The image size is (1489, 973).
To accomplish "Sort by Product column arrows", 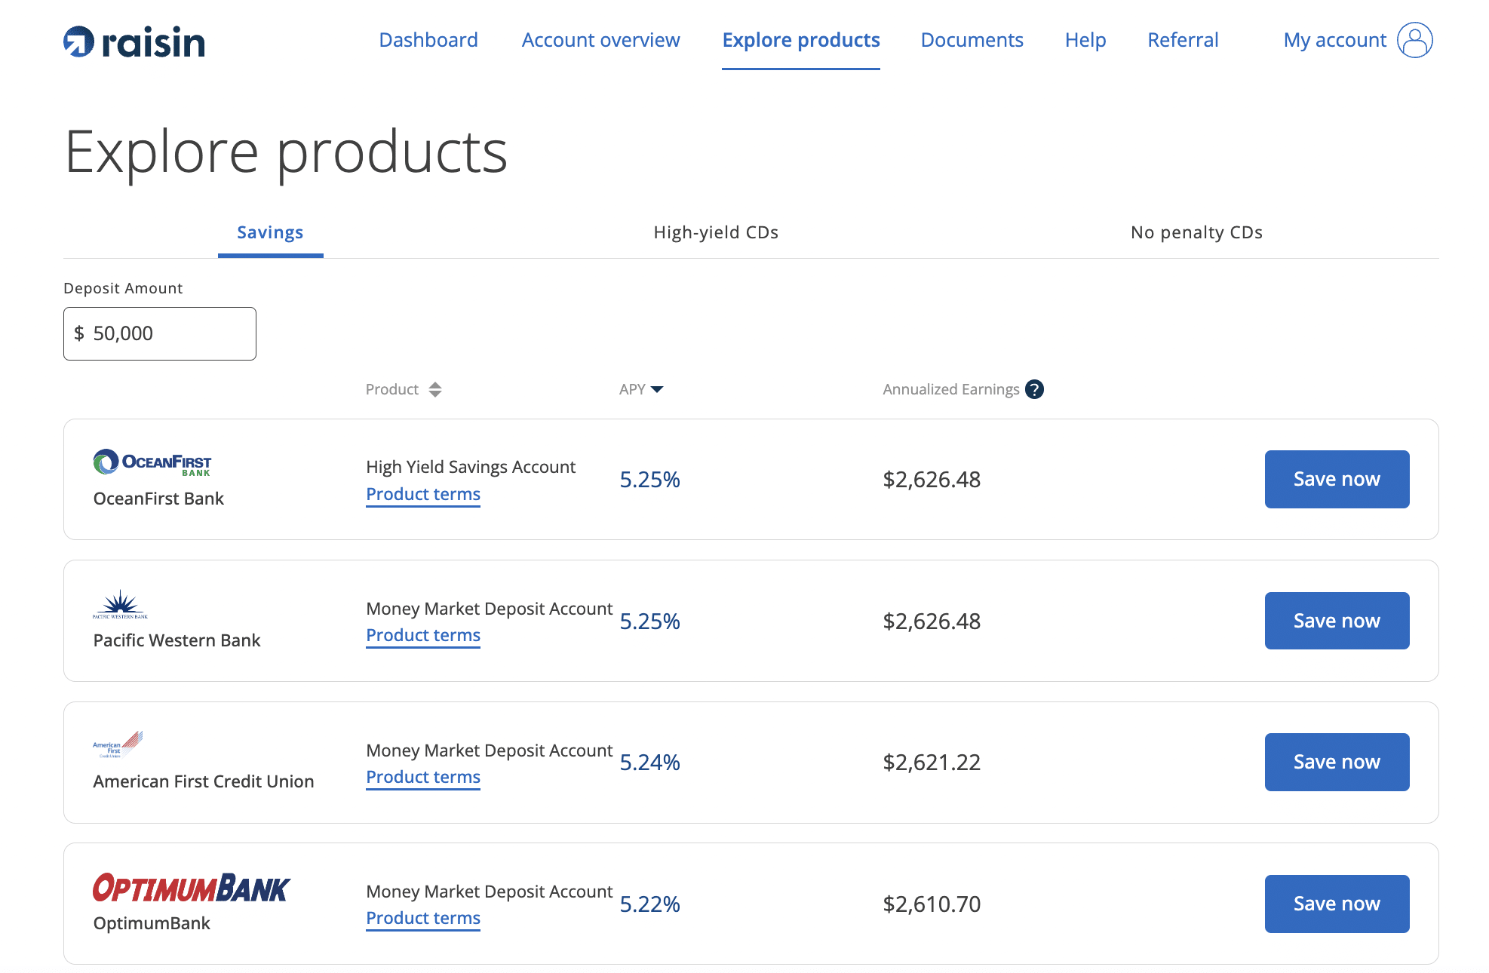I will (x=435, y=389).
